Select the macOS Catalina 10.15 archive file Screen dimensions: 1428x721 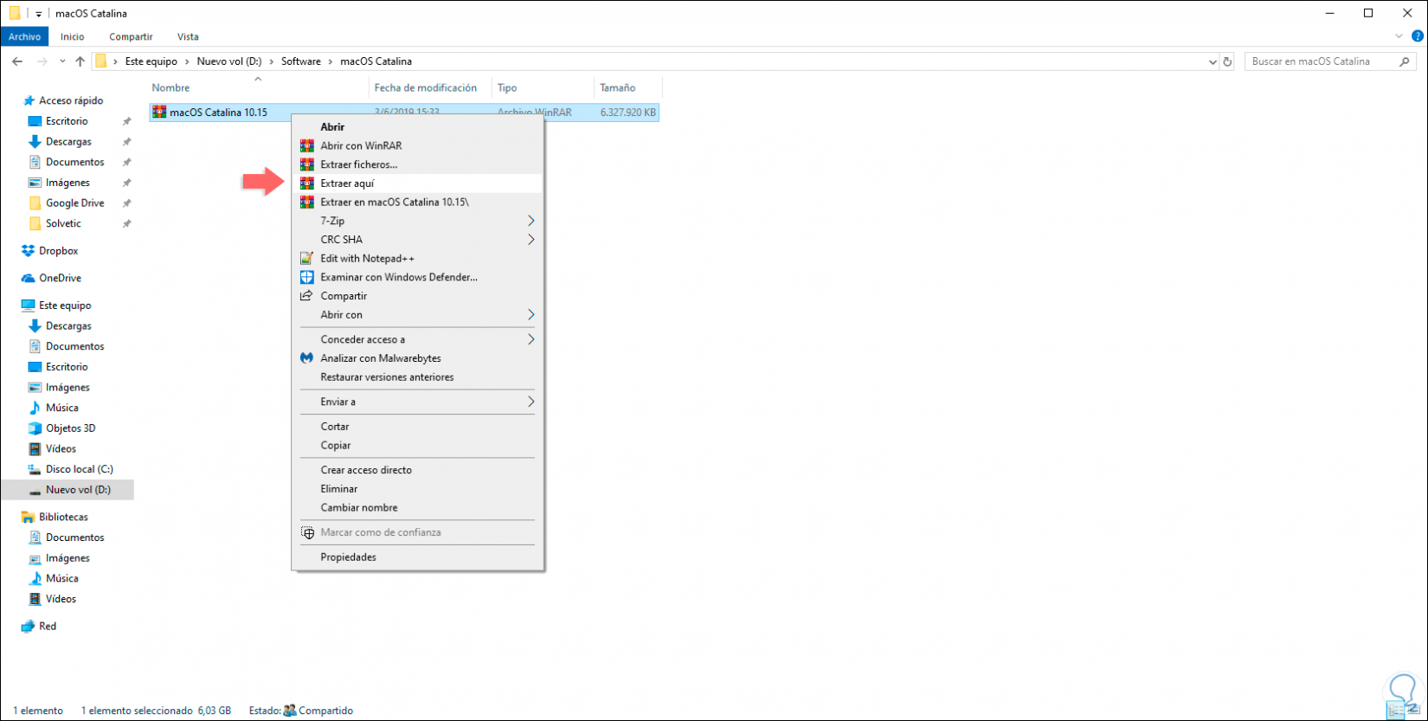[x=218, y=113]
